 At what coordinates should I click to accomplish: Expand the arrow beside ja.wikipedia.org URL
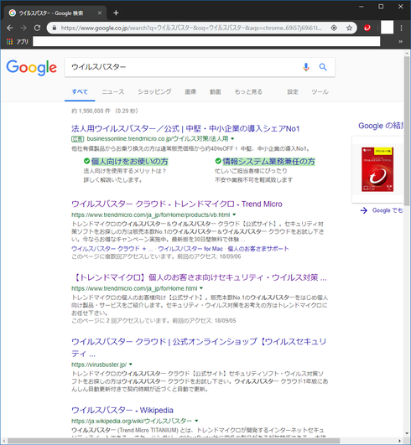click(x=196, y=421)
